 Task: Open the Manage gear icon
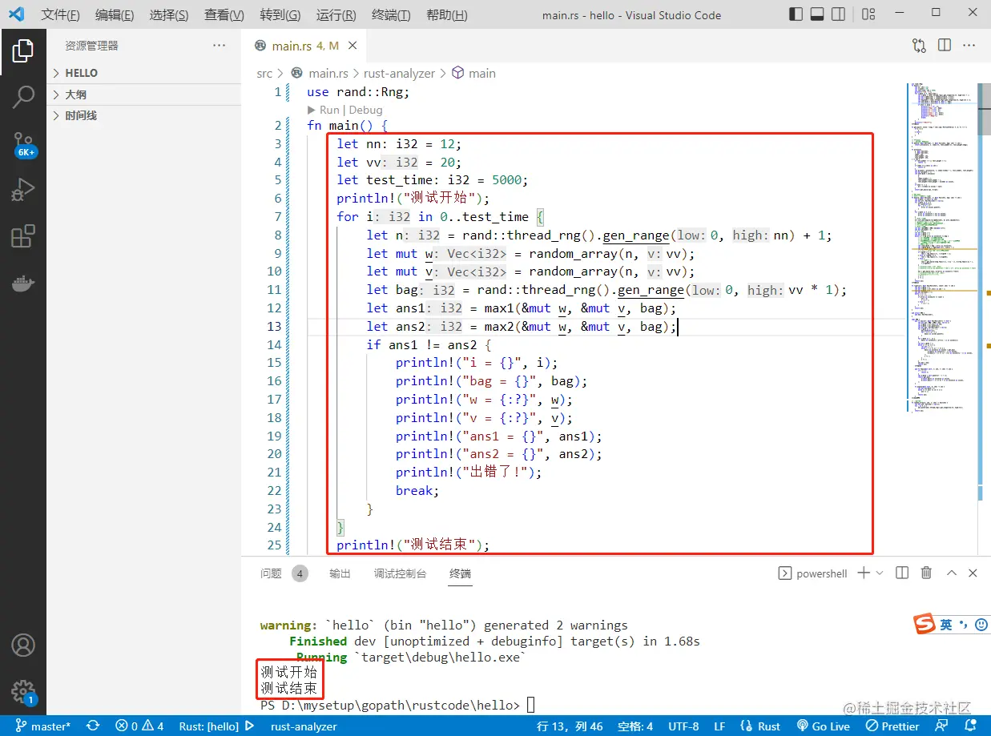(x=23, y=692)
